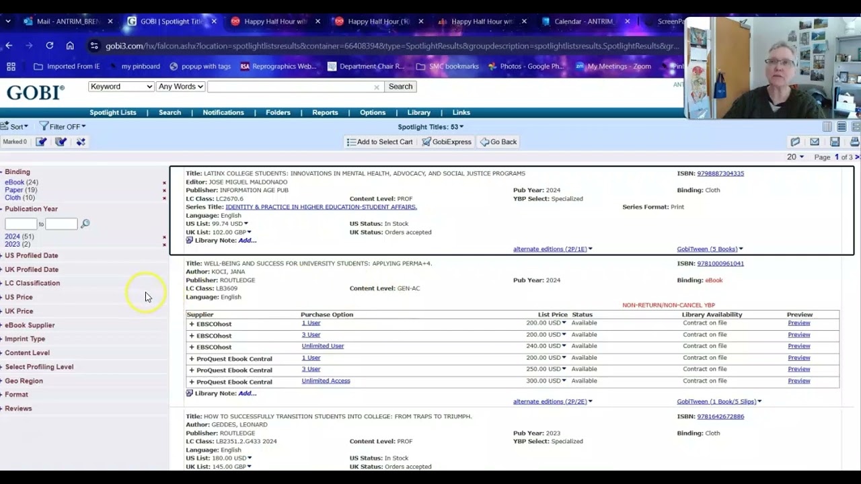The image size is (861, 484).
Task: Expand the Geo Region facet
Action: coord(24,381)
